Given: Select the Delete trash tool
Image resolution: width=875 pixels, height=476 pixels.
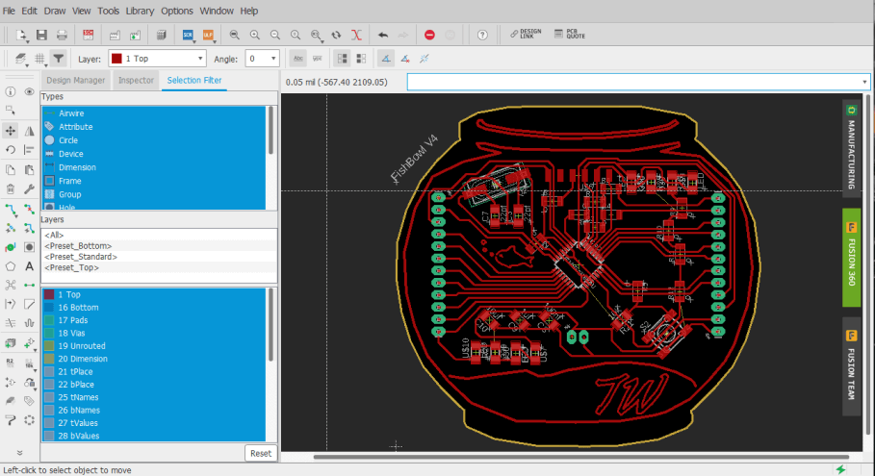Looking at the screenshot, I should click(11, 188).
